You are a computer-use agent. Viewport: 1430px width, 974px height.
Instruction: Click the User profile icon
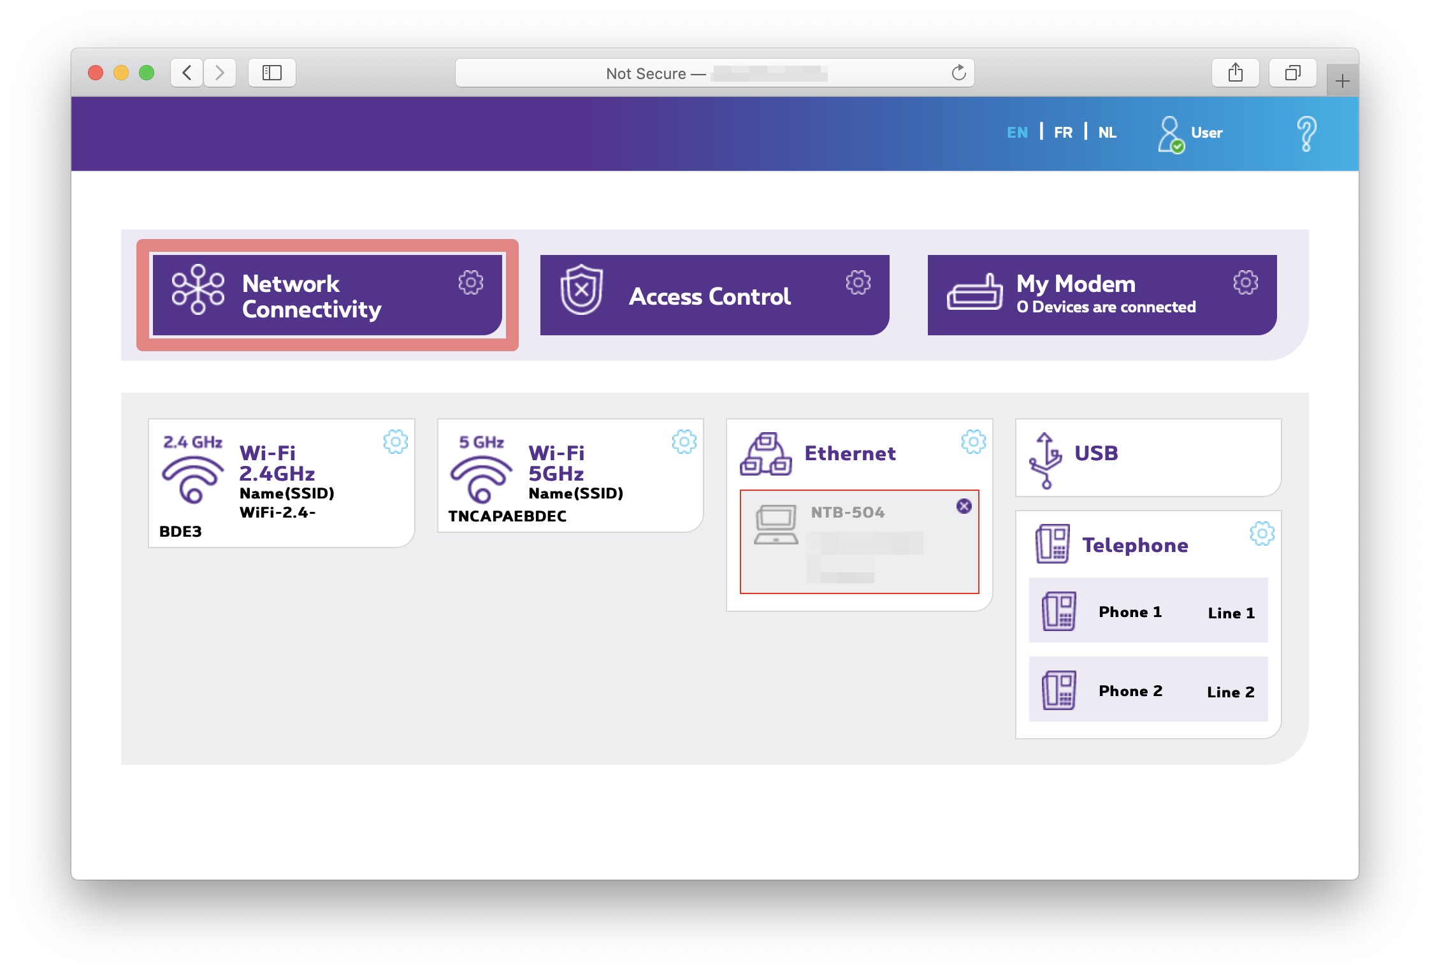[x=1171, y=134]
